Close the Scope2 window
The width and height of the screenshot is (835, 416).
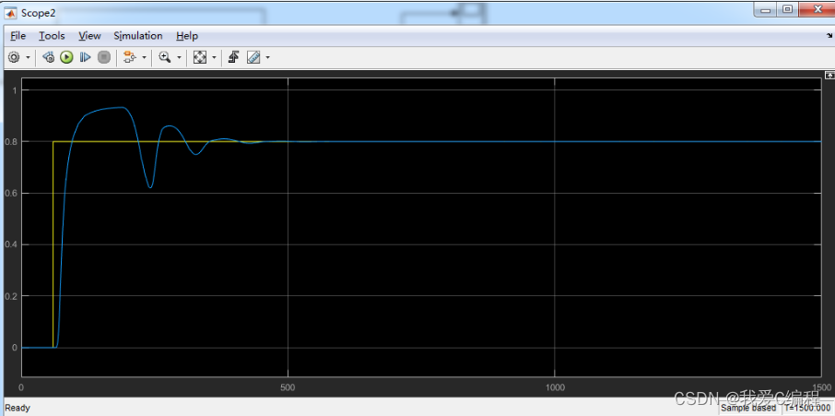click(817, 9)
